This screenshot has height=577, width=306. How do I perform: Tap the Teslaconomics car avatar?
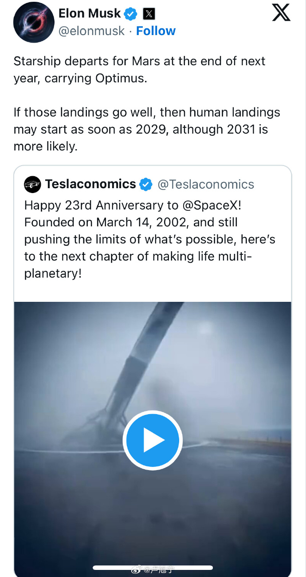[x=32, y=184]
